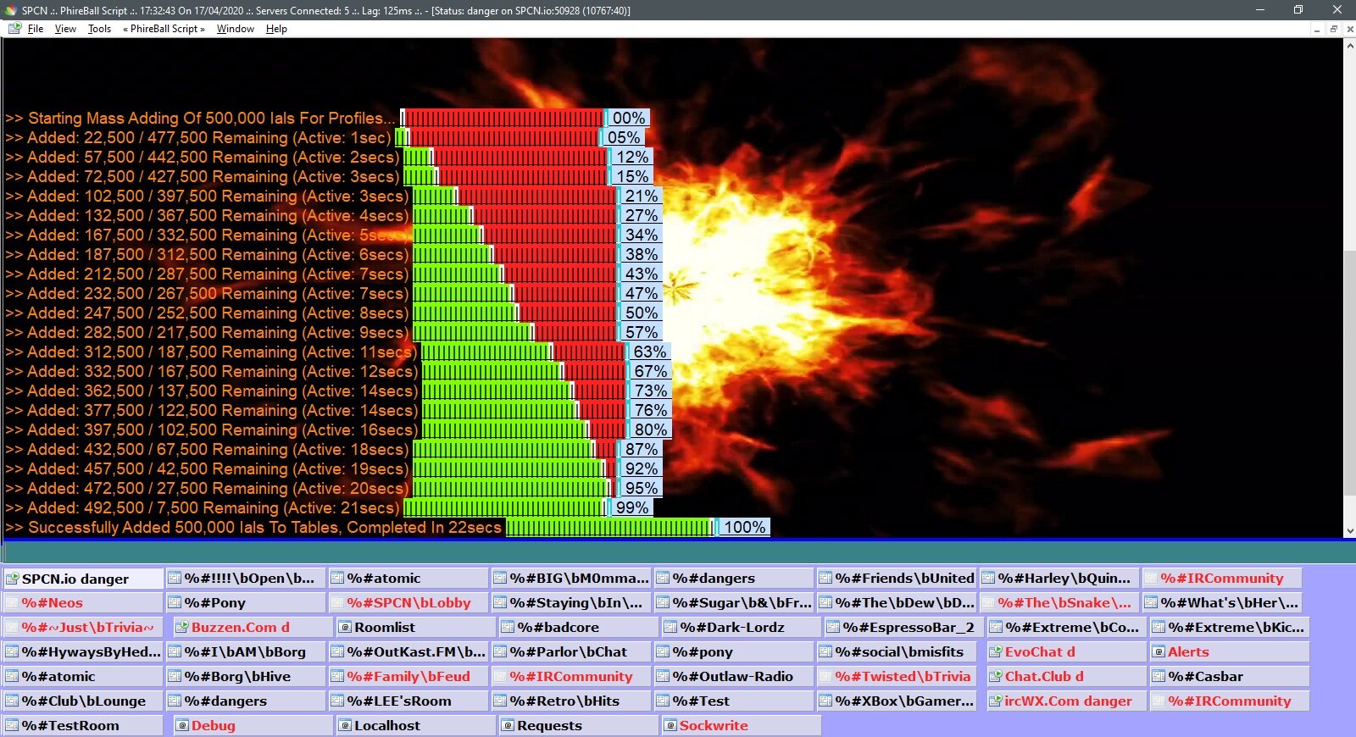
Task: Open the Window menu
Action: (235, 29)
